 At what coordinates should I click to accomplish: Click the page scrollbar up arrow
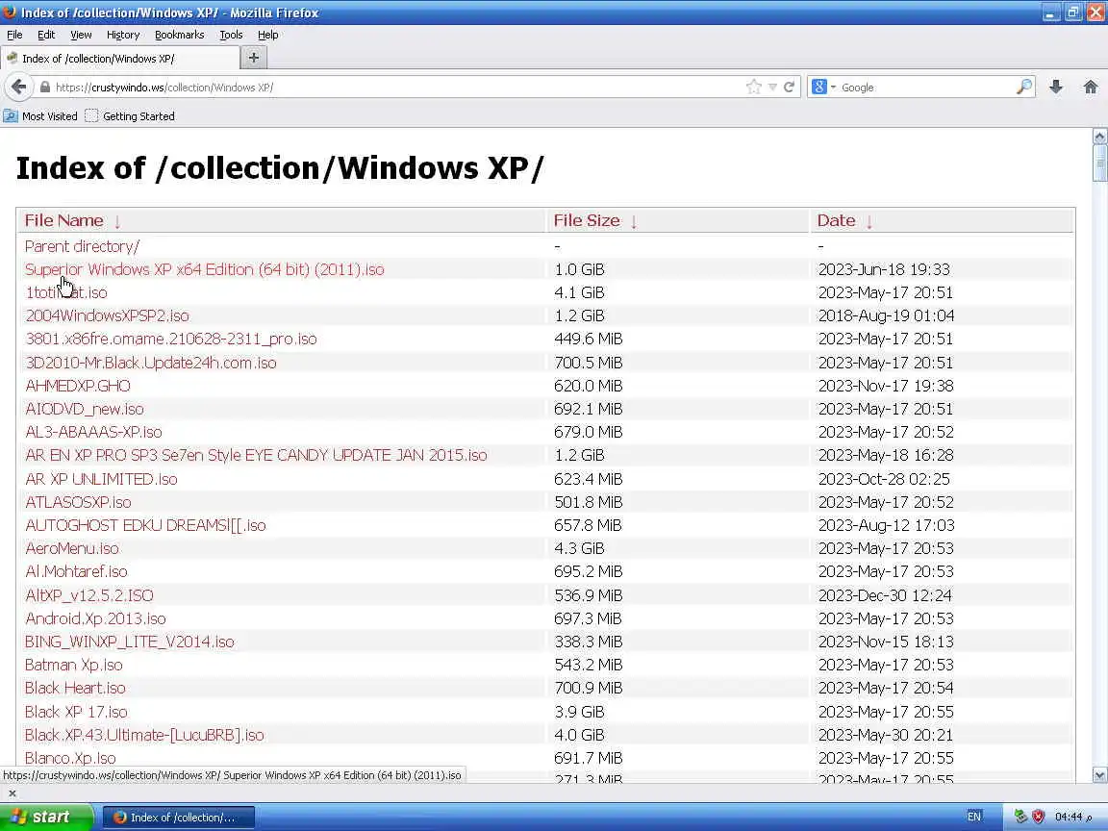[1099, 136]
